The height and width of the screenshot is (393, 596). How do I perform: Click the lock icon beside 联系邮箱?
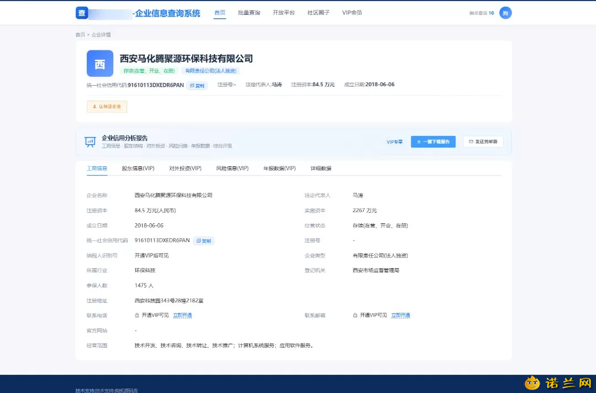[355, 316]
